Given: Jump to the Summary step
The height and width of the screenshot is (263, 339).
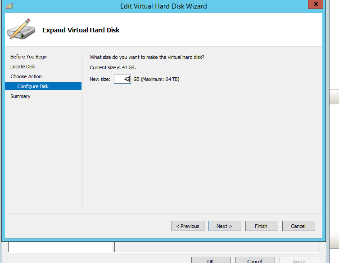Looking at the screenshot, I should (20, 96).
